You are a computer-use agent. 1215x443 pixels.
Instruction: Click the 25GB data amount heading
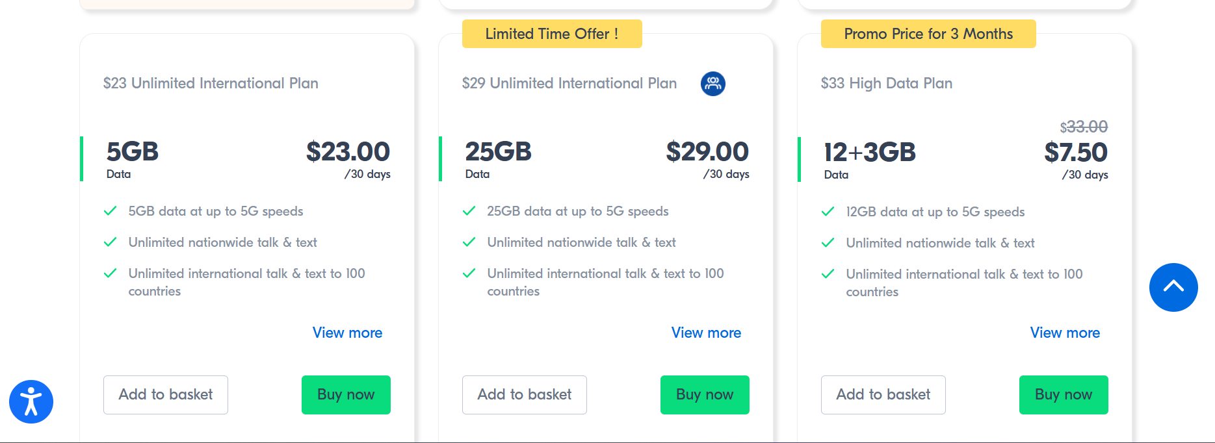coord(498,152)
